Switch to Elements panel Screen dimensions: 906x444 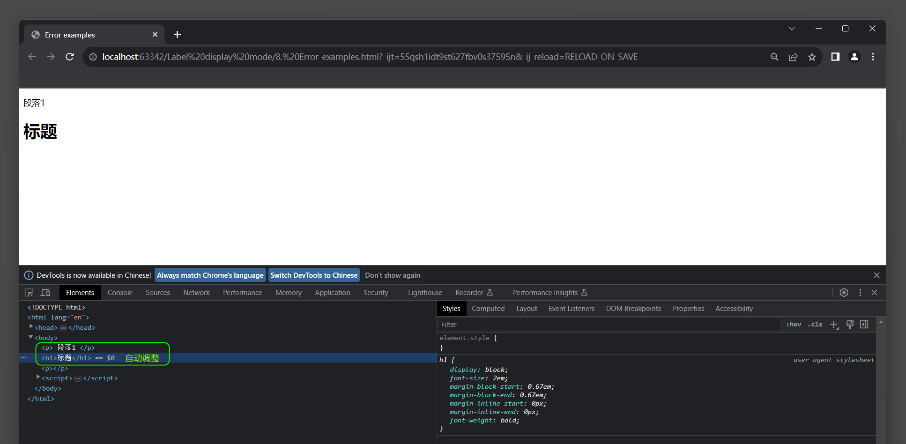80,293
